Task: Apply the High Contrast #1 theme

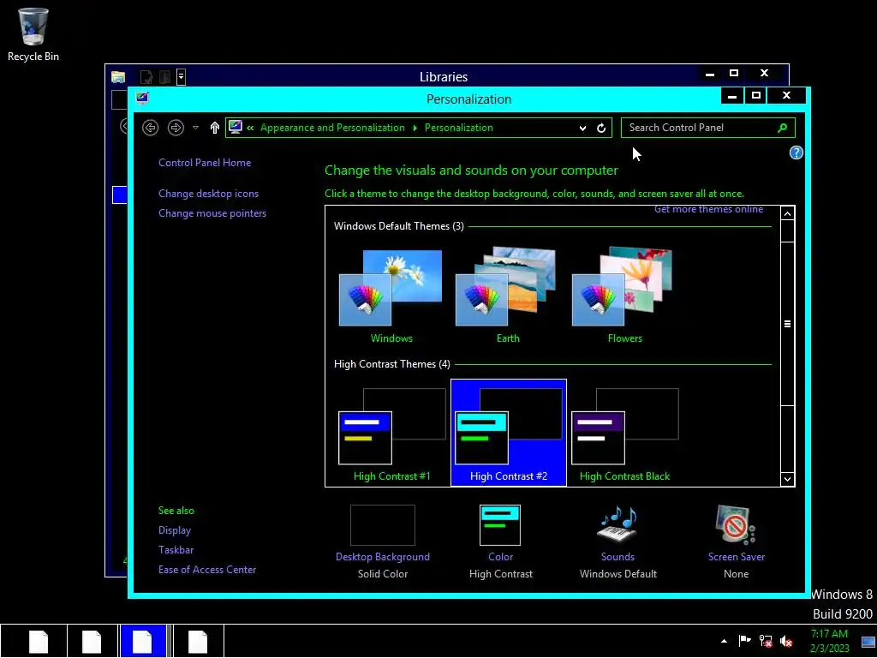Action: (392, 433)
